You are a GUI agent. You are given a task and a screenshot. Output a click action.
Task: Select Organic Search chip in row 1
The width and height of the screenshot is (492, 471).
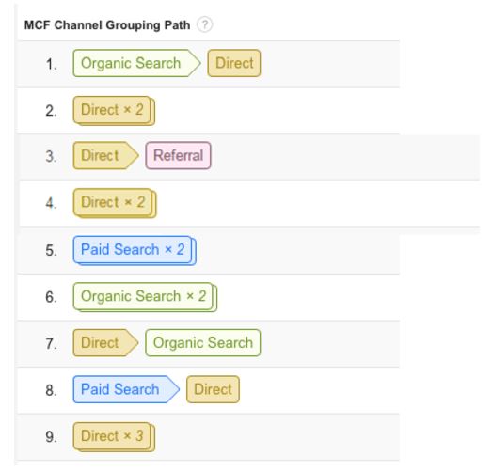click(136, 63)
